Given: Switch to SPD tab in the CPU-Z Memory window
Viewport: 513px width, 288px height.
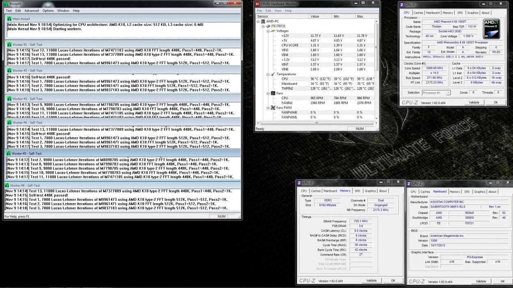Looking at the screenshot, I should pos(357,191).
